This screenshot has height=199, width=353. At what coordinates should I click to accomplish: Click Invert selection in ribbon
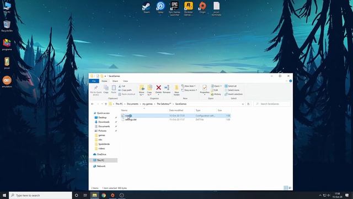tap(233, 94)
